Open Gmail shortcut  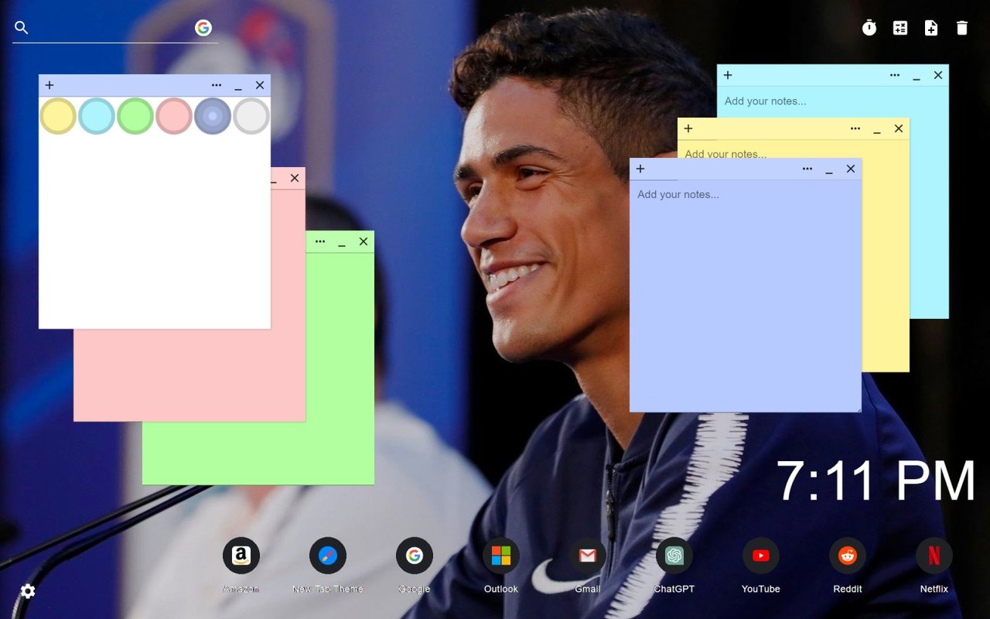point(588,556)
